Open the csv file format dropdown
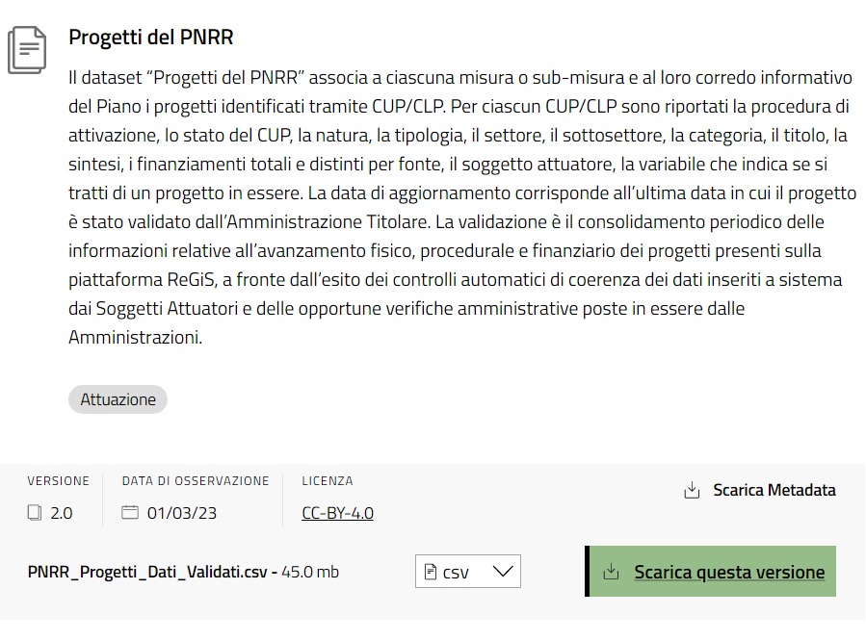866x641 pixels. tap(468, 571)
